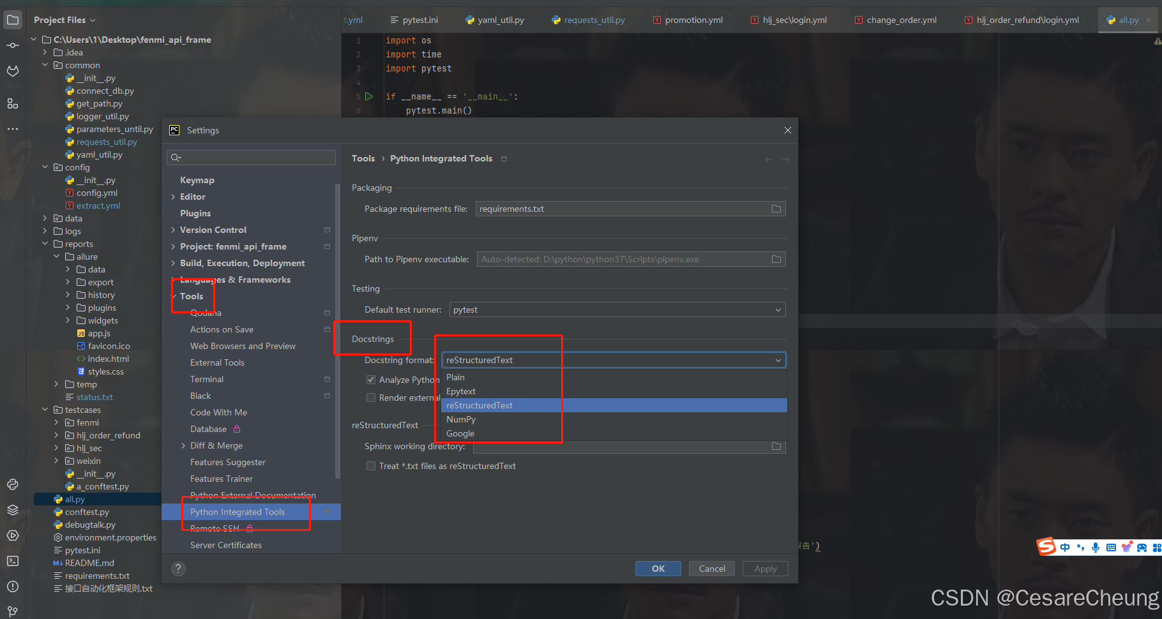
Task: Switch to the change_order.yml editor tab
Action: coord(895,20)
